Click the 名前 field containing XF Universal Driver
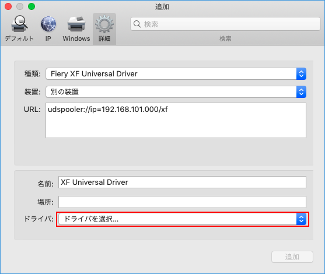Viewport: 325px width, 274px height. (x=182, y=182)
